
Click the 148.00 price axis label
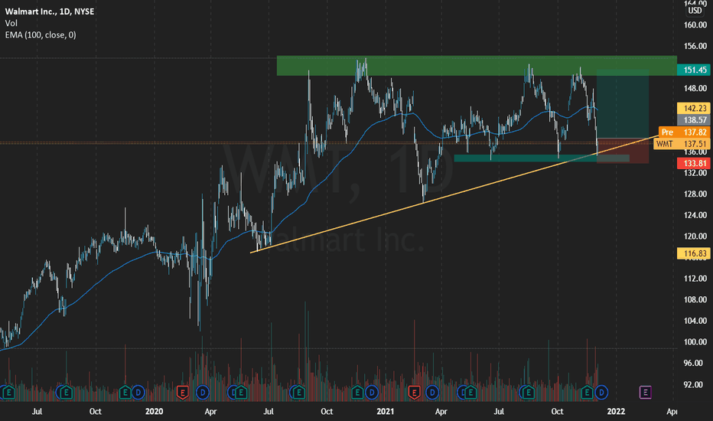pyautogui.click(x=695, y=88)
